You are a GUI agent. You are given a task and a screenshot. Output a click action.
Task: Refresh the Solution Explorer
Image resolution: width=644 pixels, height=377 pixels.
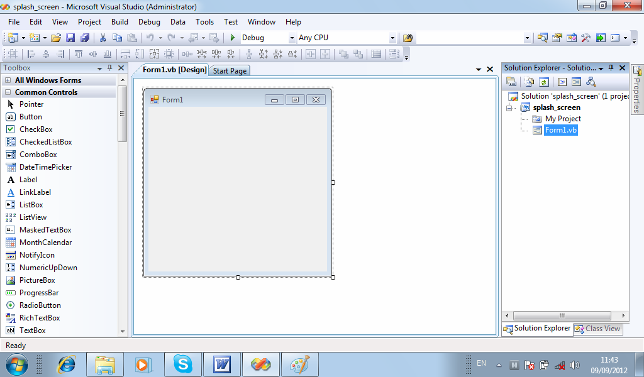click(x=543, y=82)
